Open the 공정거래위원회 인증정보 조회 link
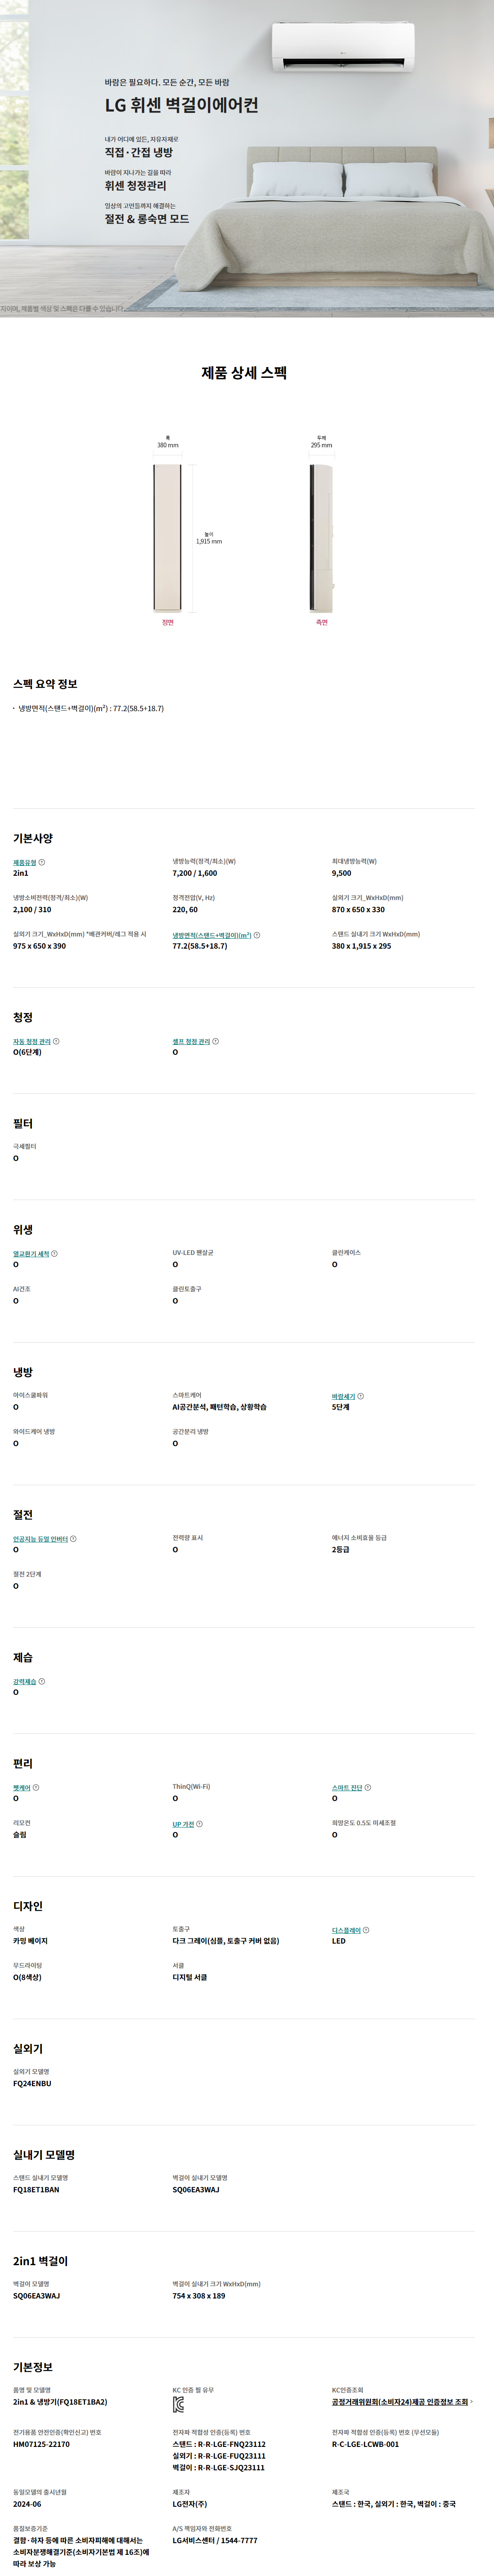 pos(400,2401)
